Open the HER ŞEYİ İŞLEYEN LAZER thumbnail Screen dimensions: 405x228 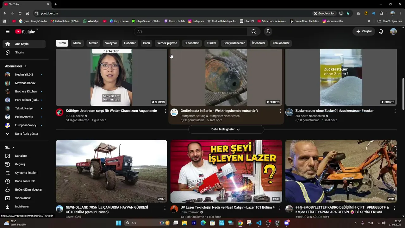[x=226, y=171]
